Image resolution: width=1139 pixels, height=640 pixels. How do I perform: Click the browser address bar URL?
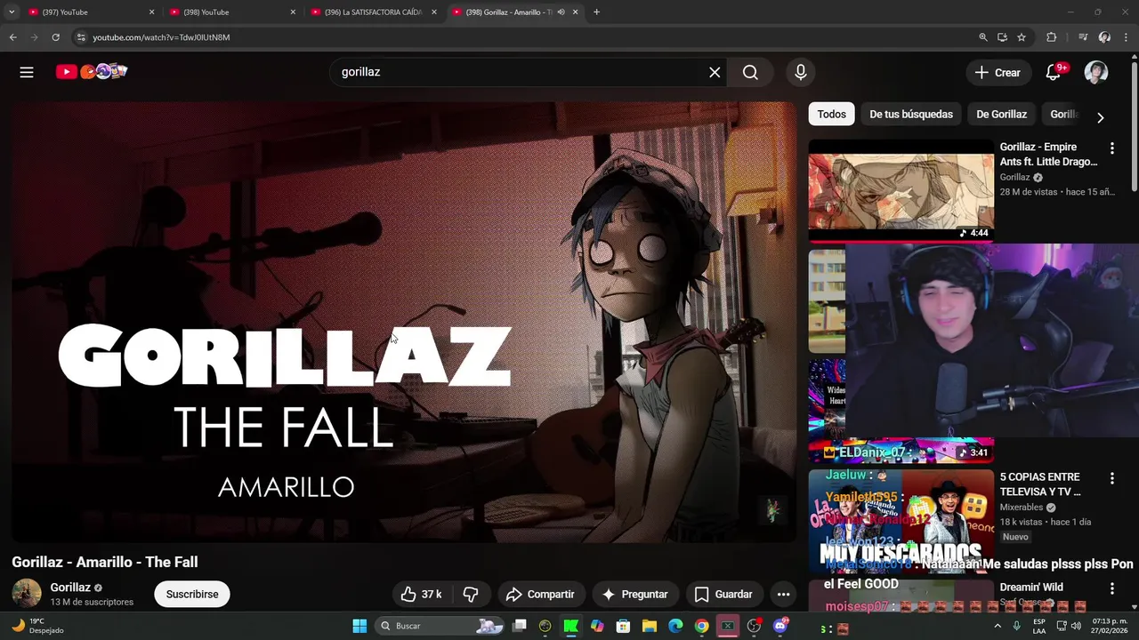161,37
